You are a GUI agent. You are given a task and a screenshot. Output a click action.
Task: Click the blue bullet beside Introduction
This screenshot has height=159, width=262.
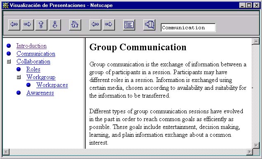pyautogui.click(x=9, y=46)
